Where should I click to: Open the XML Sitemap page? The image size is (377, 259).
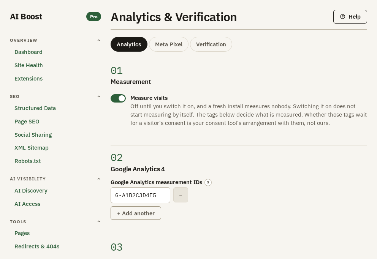31,148
